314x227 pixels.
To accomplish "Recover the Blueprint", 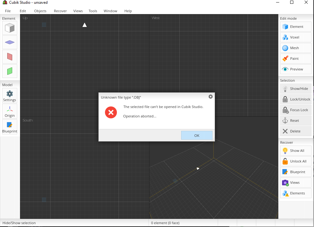I will click(x=296, y=172).
